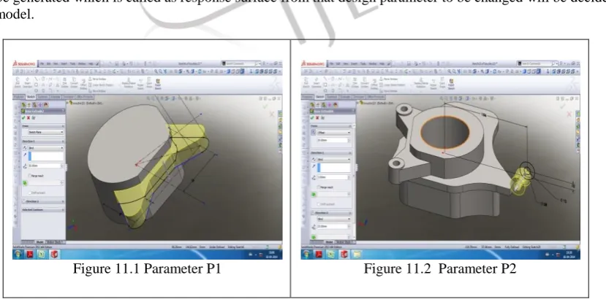Switch to Evaluate tab in the left window
Image resolution: width=606 pixels, height=299 pixels.
click(x=56, y=97)
